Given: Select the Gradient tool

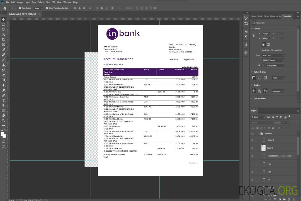Looking at the screenshot, I should point(3,80).
